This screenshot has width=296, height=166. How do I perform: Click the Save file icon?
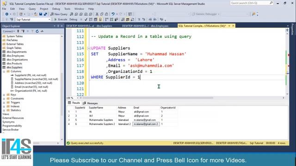click(x=41, y=14)
